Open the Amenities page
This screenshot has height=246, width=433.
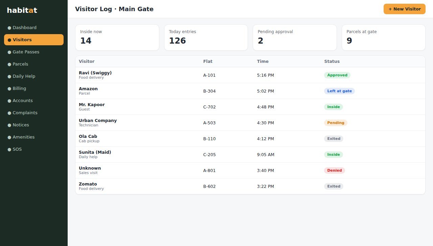[x=34, y=137]
